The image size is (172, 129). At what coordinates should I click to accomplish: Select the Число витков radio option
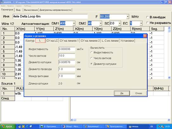(x=91, y=58)
